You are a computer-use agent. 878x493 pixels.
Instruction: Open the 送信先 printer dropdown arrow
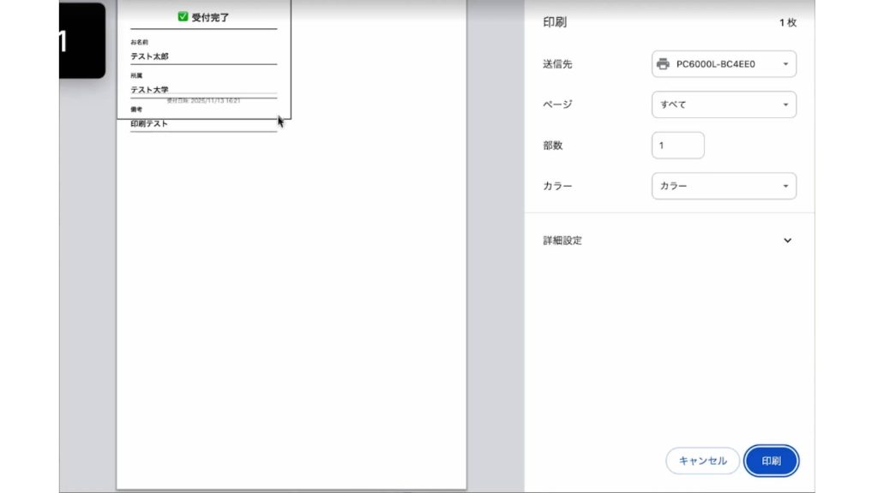click(785, 64)
